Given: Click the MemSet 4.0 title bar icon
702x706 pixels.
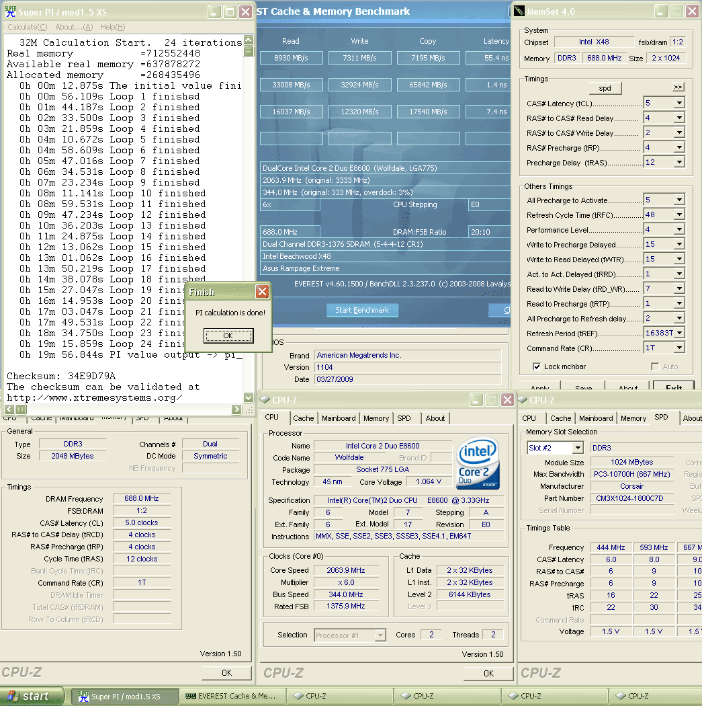Looking at the screenshot, I should pos(519,11).
